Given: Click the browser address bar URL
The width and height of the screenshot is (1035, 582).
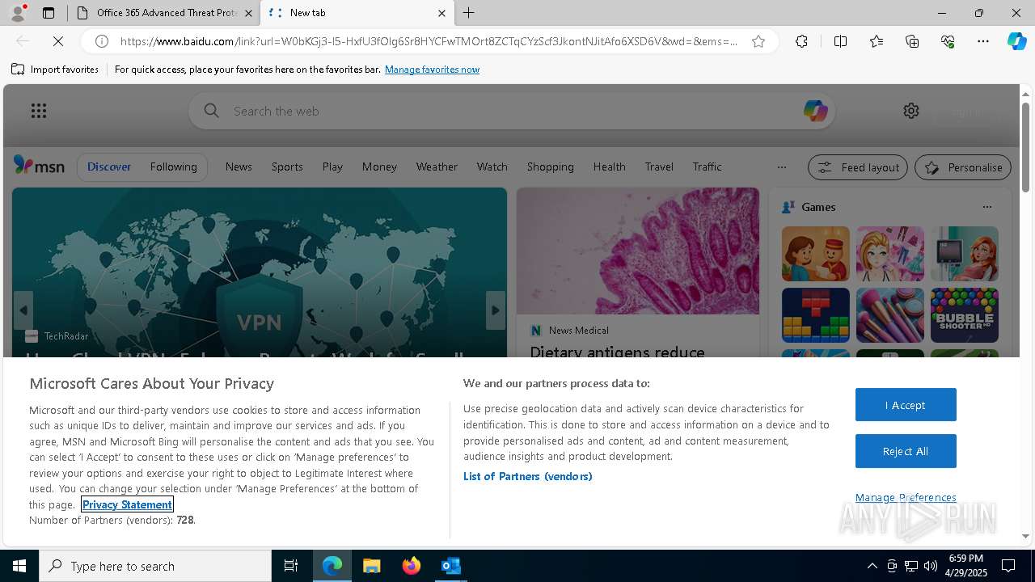Looking at the screenshot, I should coord(429,41).
